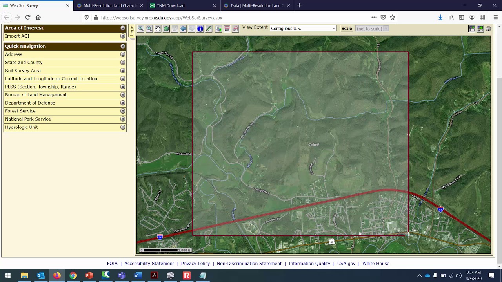
Task: Click the Scale button
Action: tap(347, 29)
